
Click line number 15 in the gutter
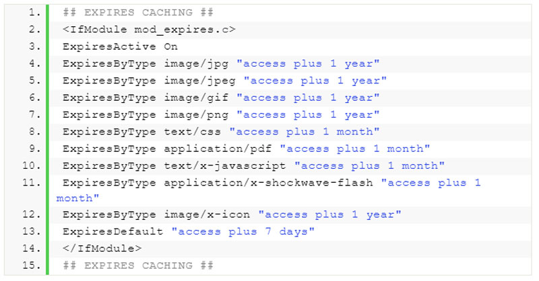(x=32, y=266)
